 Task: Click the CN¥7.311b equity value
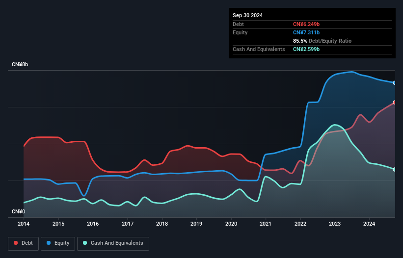pos(306,32)
